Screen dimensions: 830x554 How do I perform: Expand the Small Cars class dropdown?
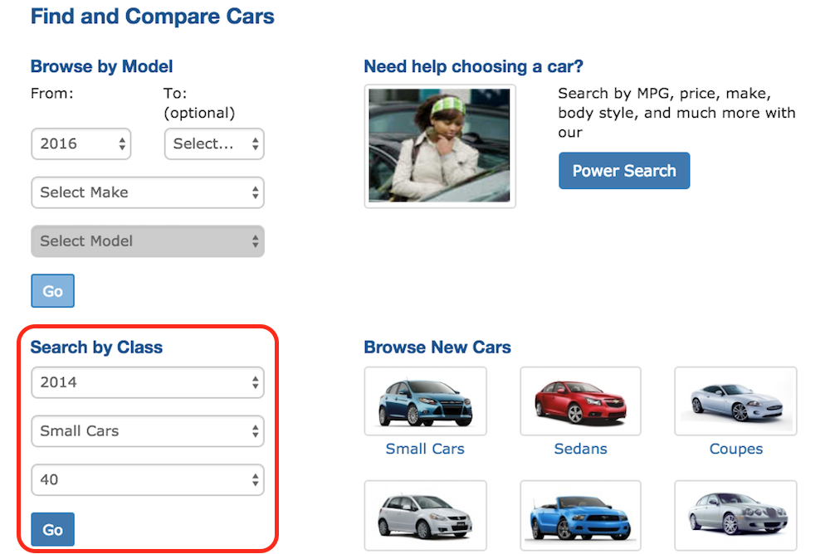coord(148,430)
